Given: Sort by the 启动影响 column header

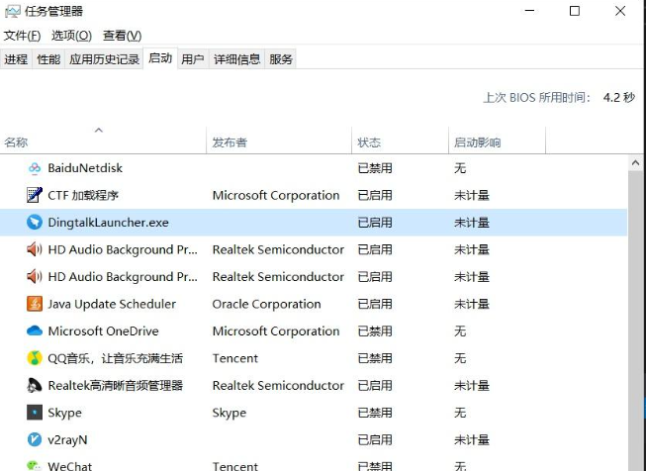Looking at the screenshot, I should pyautogui.click(x=497, y=141).
